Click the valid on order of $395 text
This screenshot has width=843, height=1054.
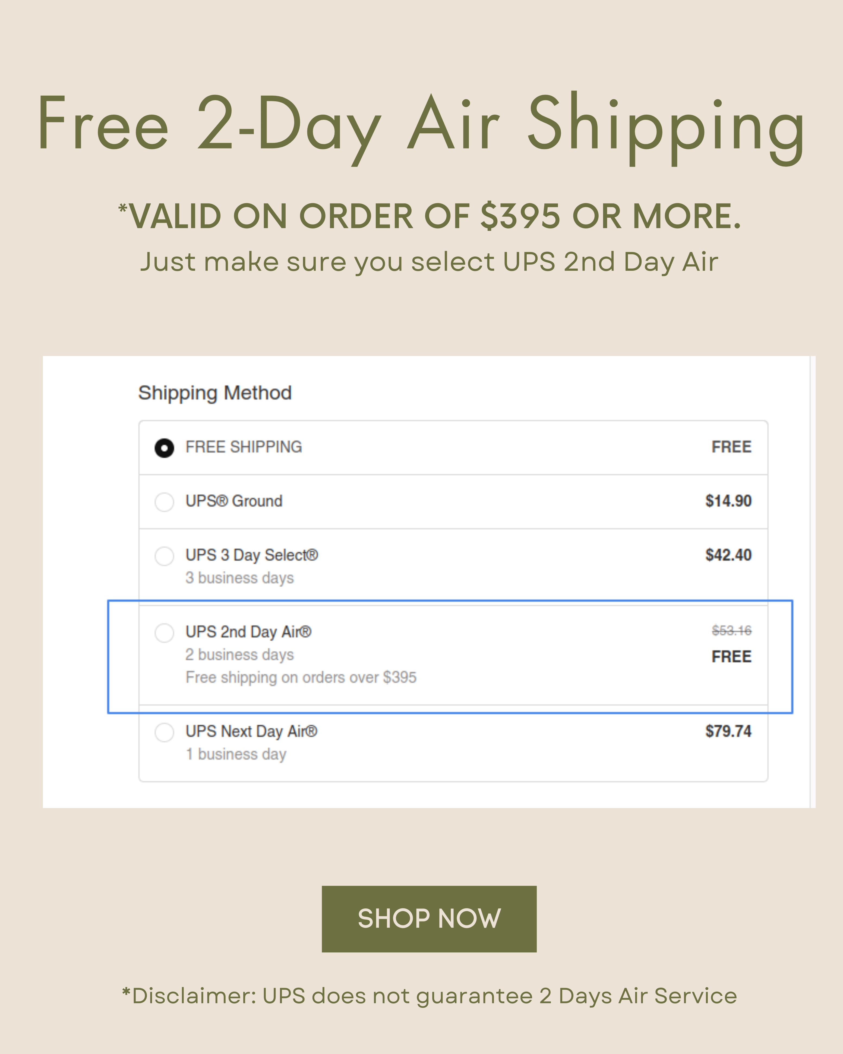tap(430, 216)
